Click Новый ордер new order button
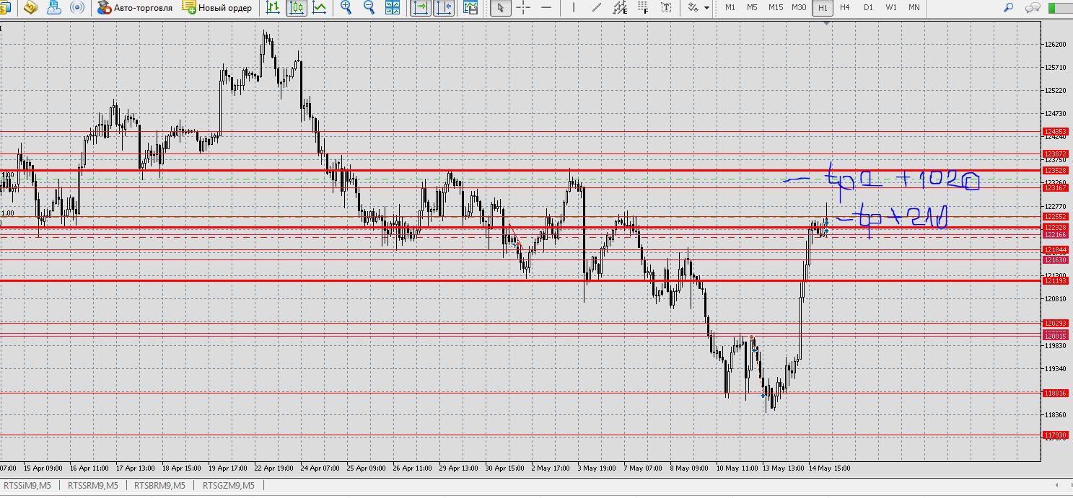Viewport: 1073px width, 498px height. (217, 8)
